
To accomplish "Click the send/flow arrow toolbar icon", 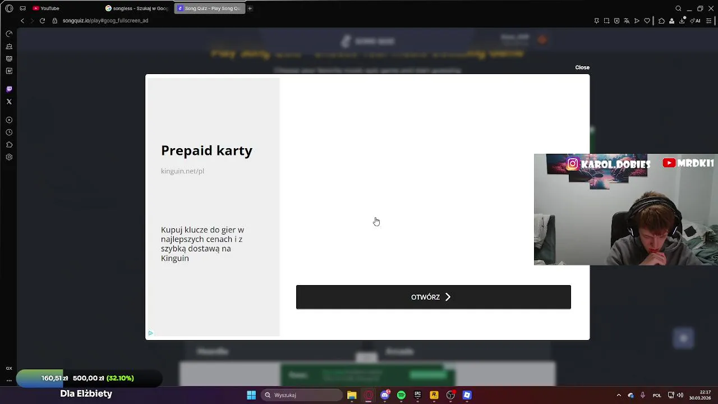I will click(x=637, y=21).
